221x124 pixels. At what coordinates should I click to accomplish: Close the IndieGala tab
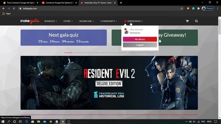(x=115, y=3)
